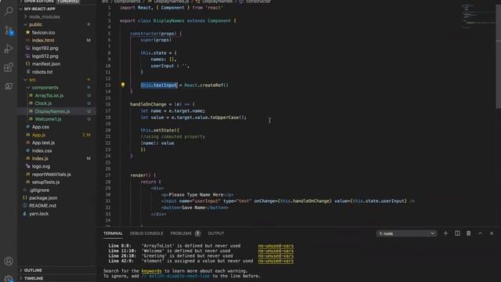Click 'Save Name' button text on line 32
The height and width of the screenshot is (282, 501).
tap(193, 208)
